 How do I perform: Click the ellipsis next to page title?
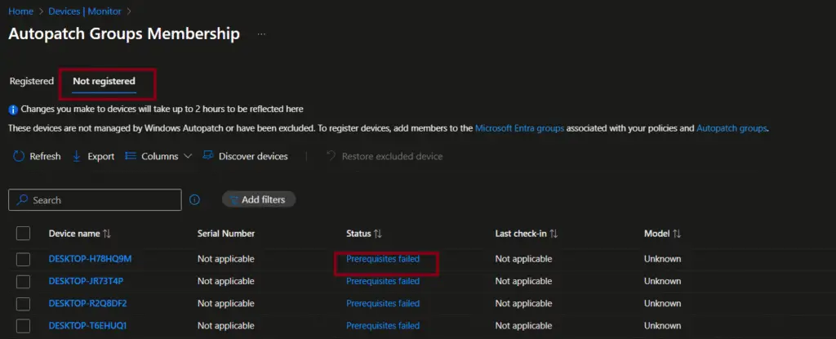(261, 34)
